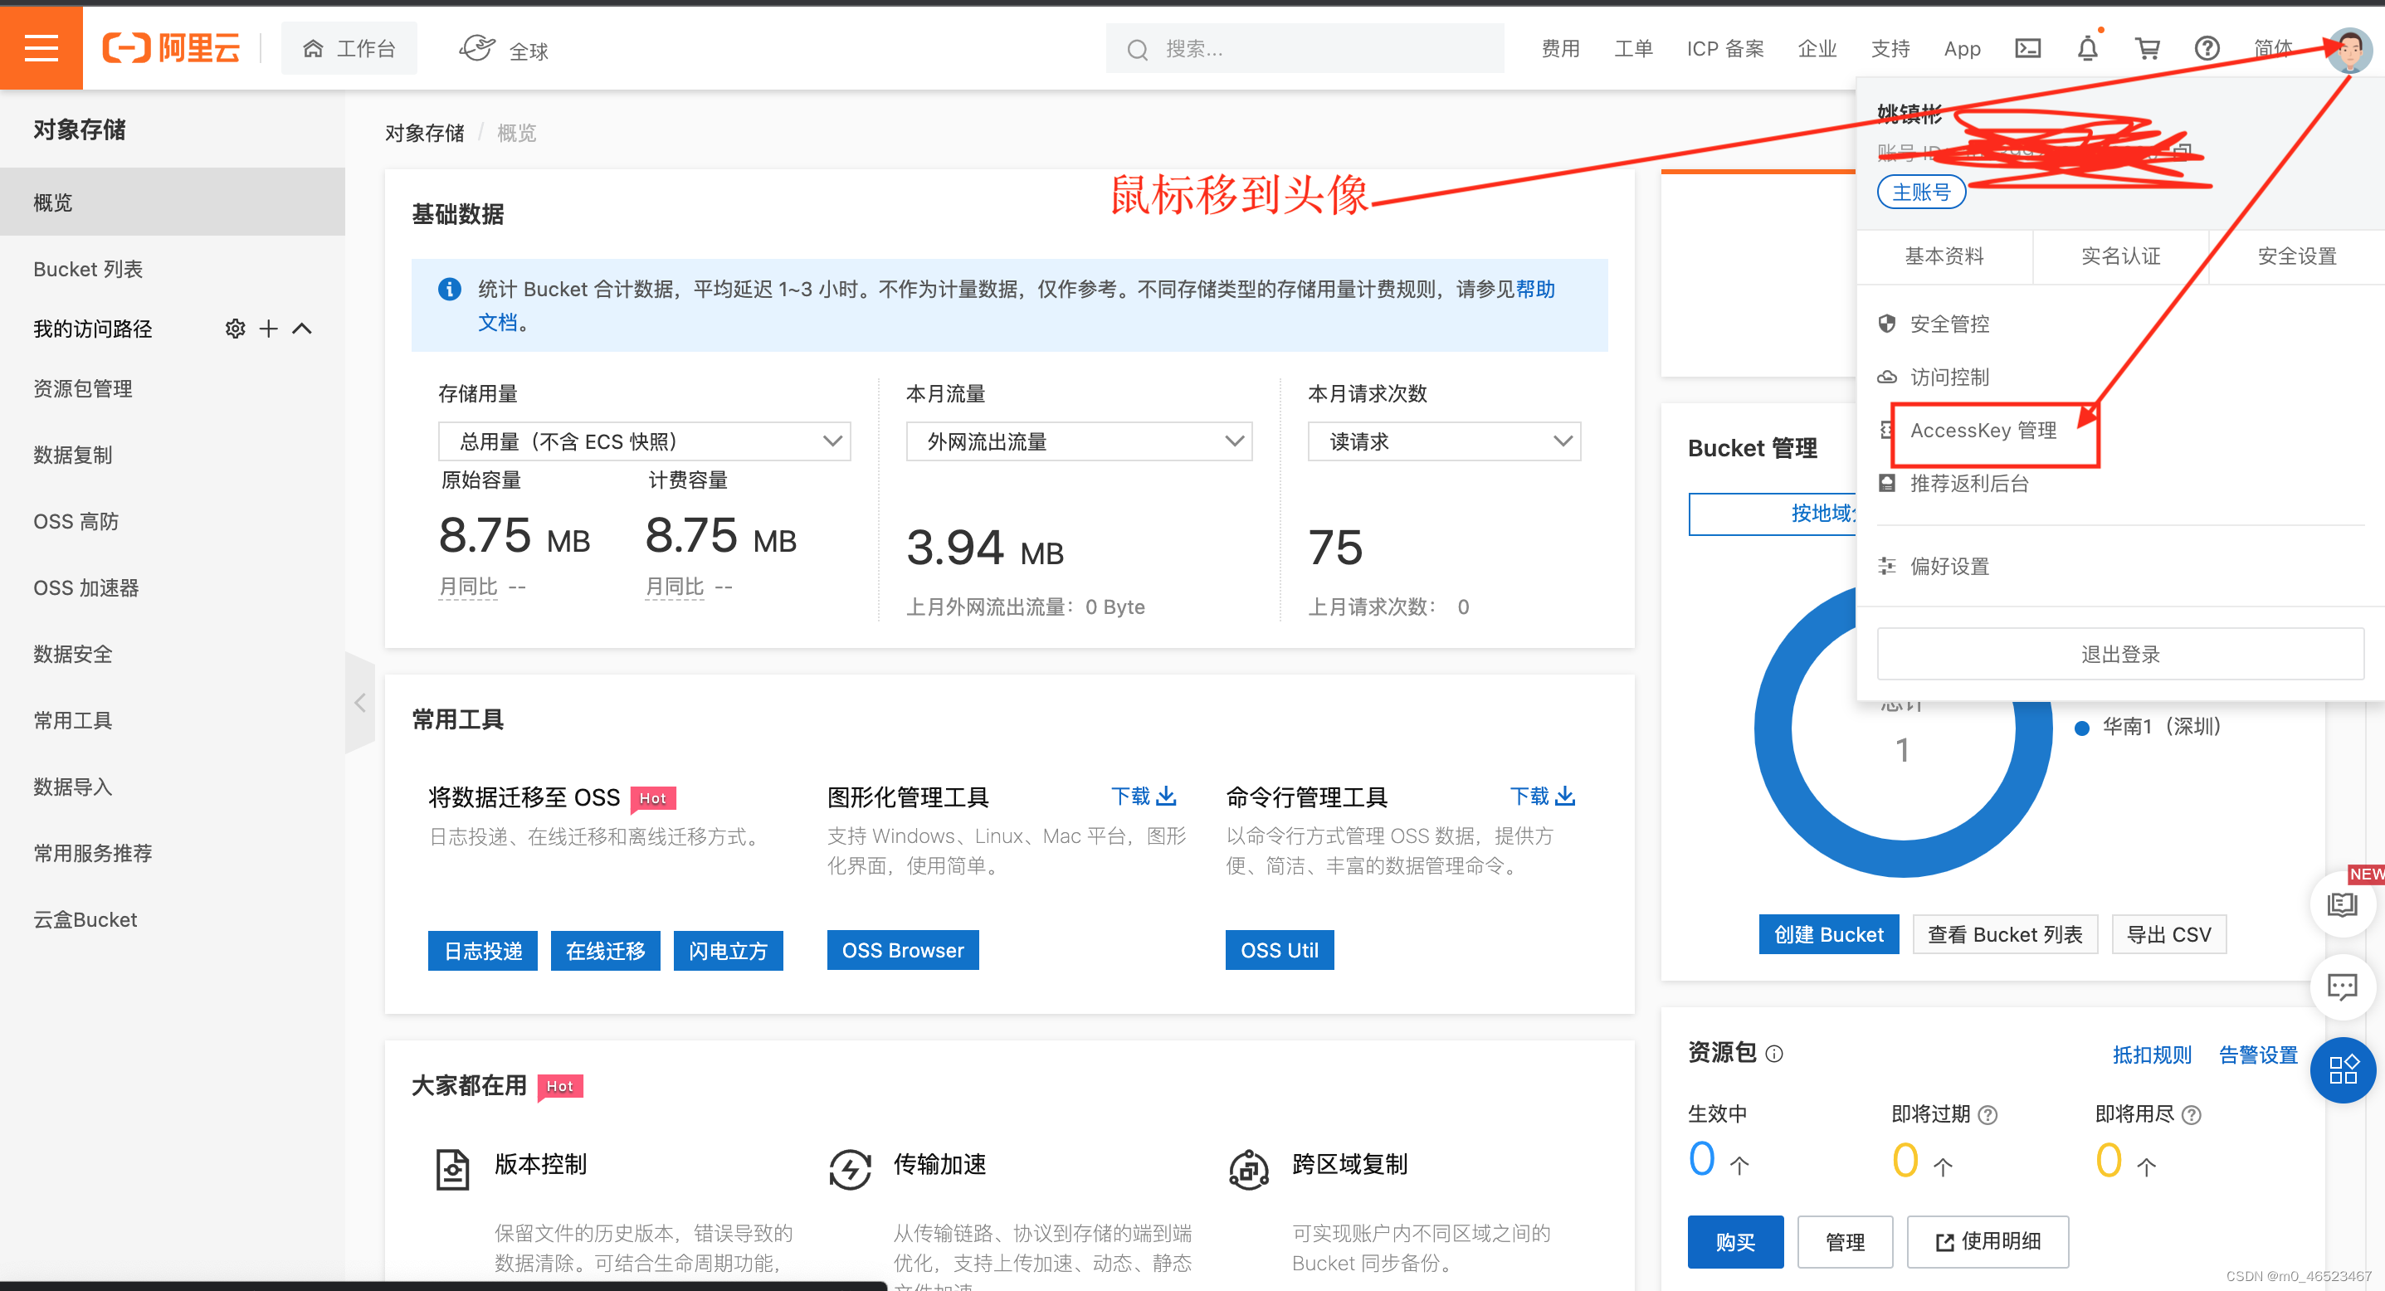The height and width of the screenshot is (1291, 2385).
Task: Click 查看 Bucket 列表 button
Action: [2006, 935]
